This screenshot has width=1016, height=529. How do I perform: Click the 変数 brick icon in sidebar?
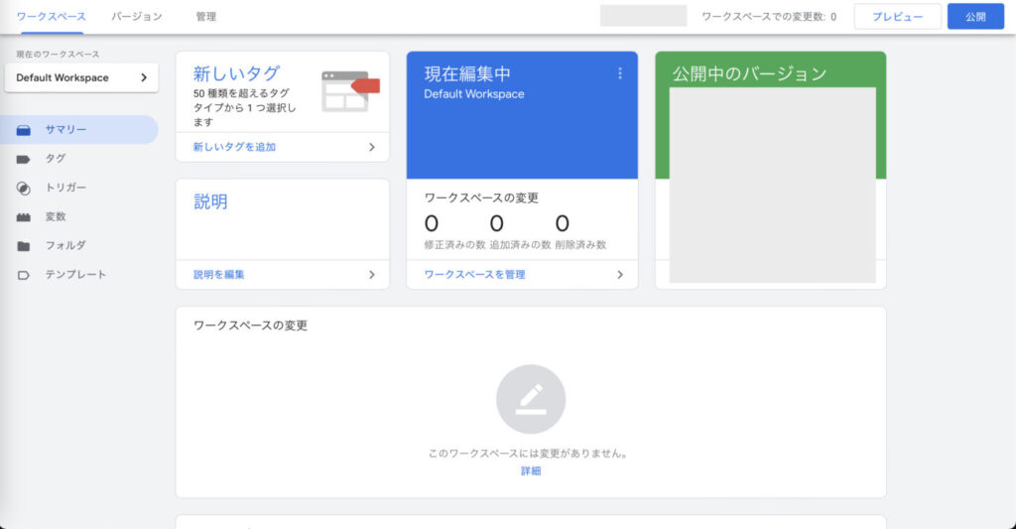tap(24, 216)
